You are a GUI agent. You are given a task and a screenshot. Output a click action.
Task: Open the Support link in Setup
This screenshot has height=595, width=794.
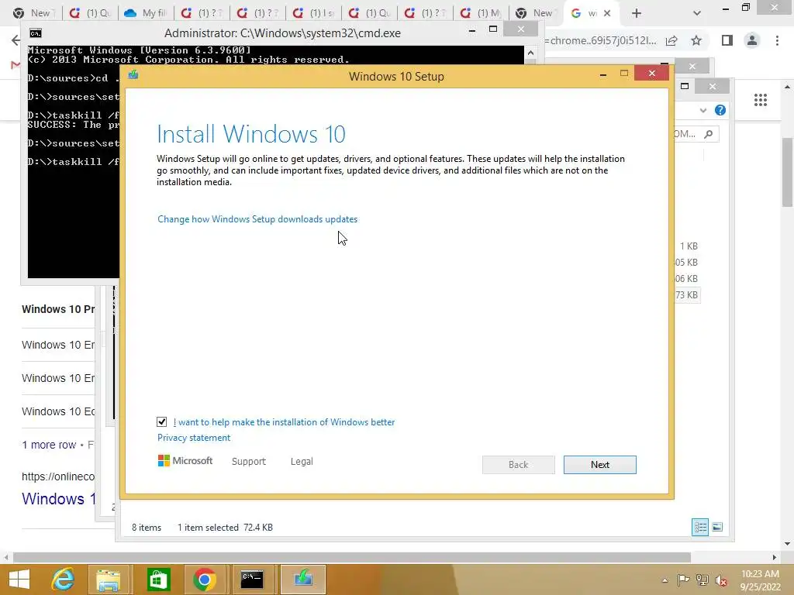pos(249,462)
